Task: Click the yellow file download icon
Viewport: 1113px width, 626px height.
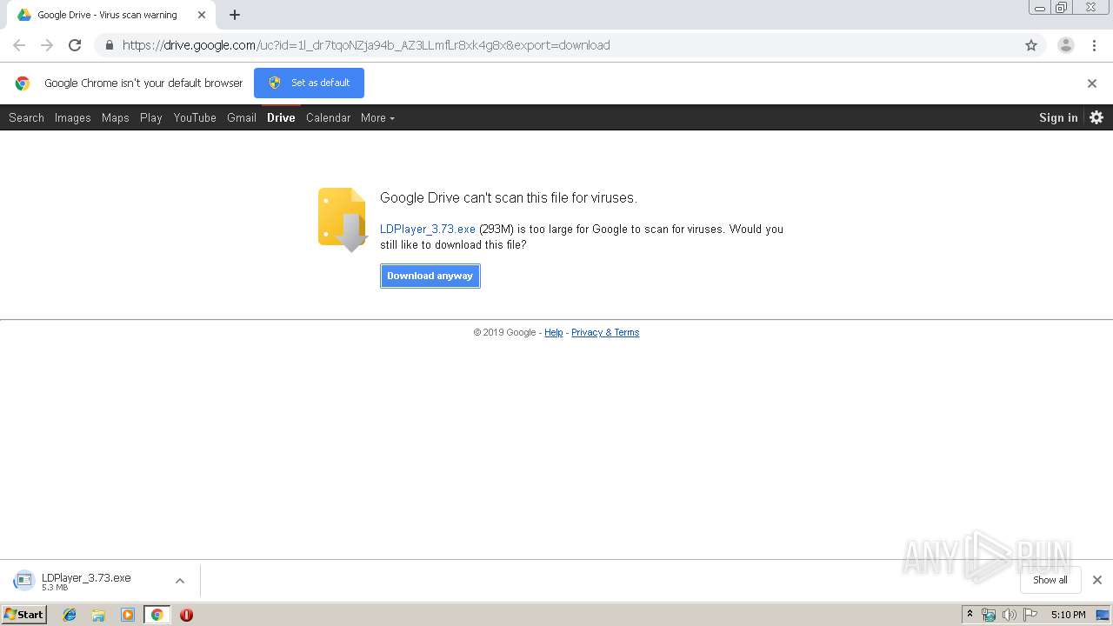Action: (x=343, y=219)
